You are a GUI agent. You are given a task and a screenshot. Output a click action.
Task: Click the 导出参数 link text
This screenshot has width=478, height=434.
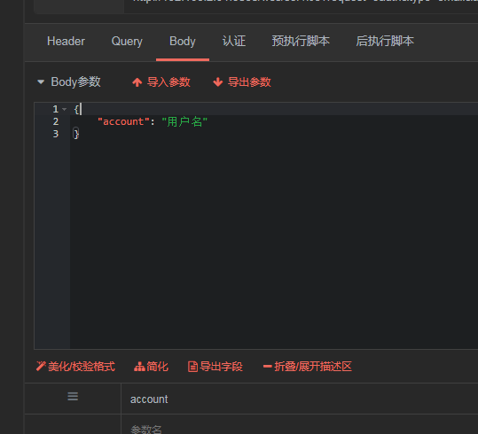(249, 81)
